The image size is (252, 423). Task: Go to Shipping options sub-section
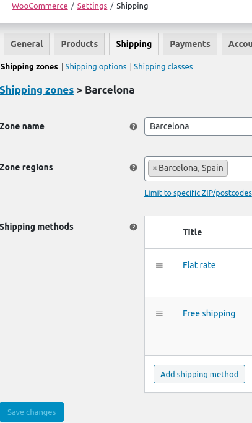96,67
